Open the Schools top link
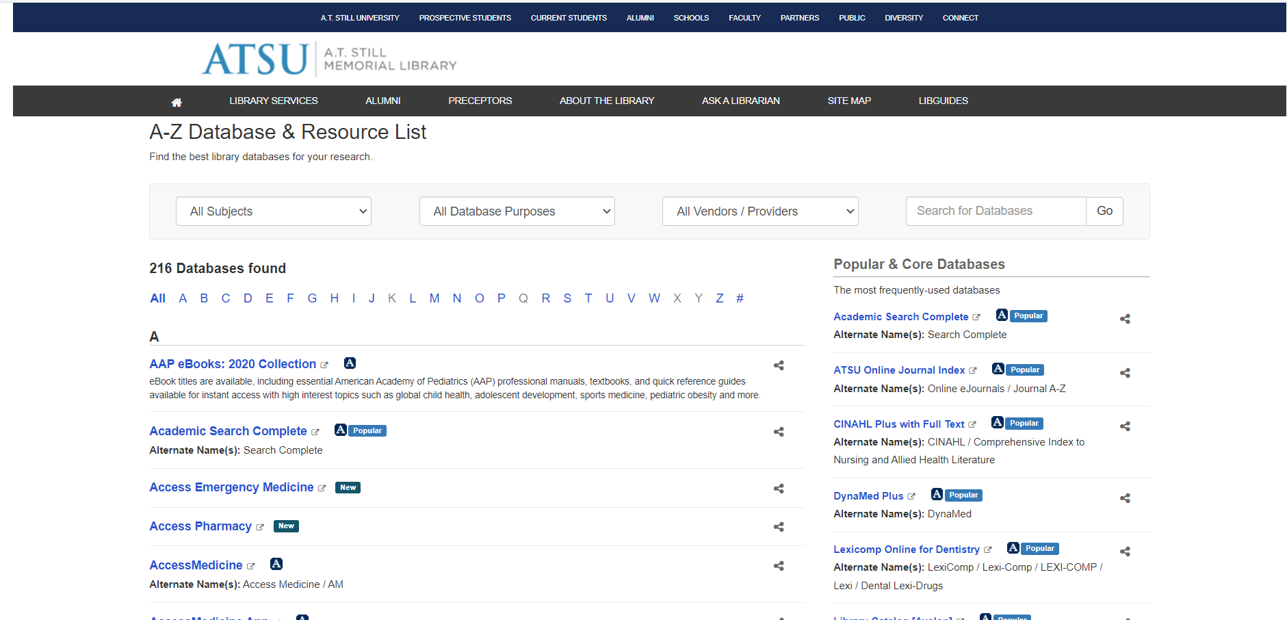Image resolution: width=1287 pixels, height=620 pixels. (691, 18)
